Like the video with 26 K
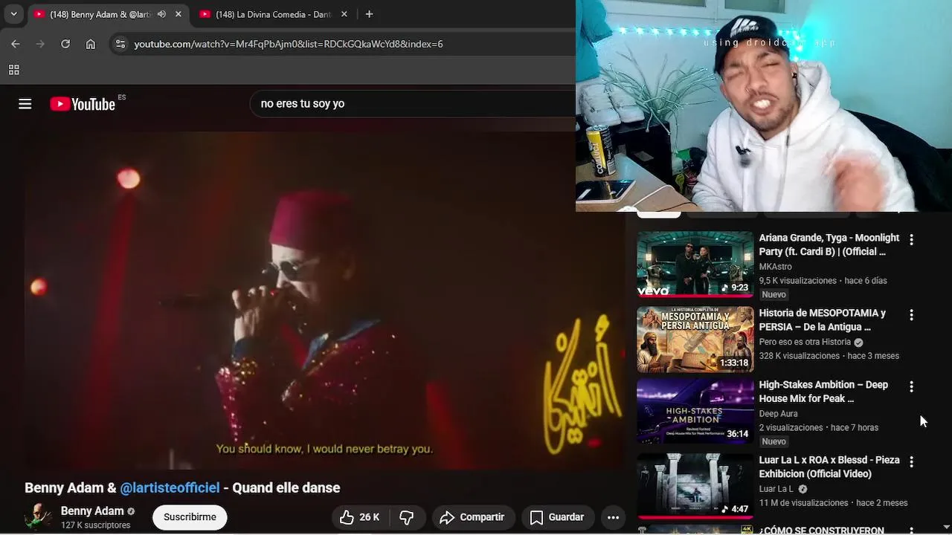952x535 pixels. coord(360,517)
